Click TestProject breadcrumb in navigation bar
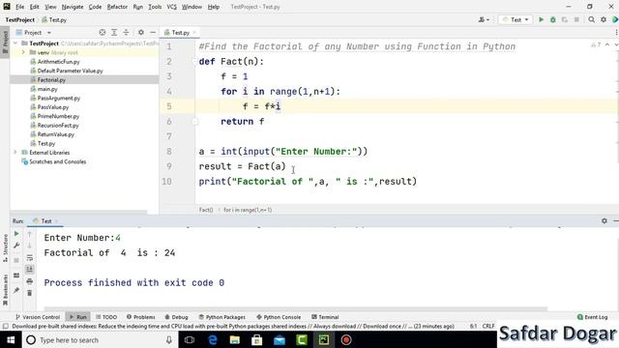This screenshot has height=348, width=619. tap(20, 19)
